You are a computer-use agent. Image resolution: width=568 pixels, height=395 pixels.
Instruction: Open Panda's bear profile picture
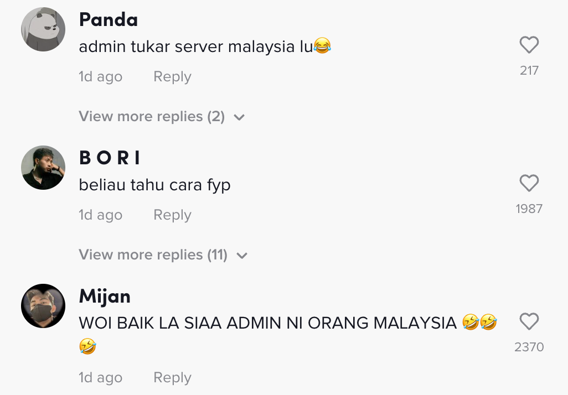(x=43, y=29)
